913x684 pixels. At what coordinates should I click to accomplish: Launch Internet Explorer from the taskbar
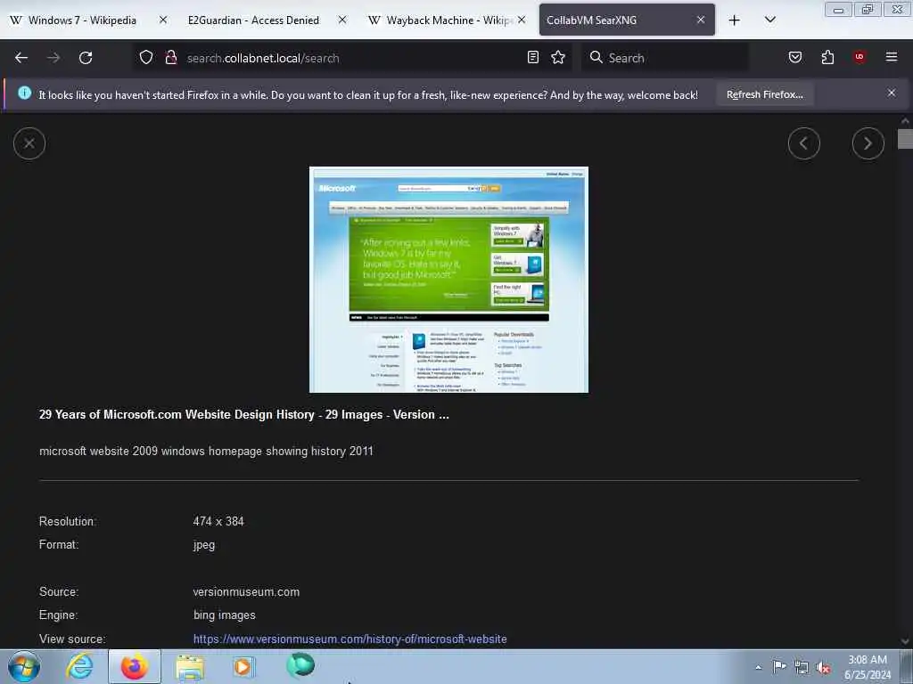[79, 666]
